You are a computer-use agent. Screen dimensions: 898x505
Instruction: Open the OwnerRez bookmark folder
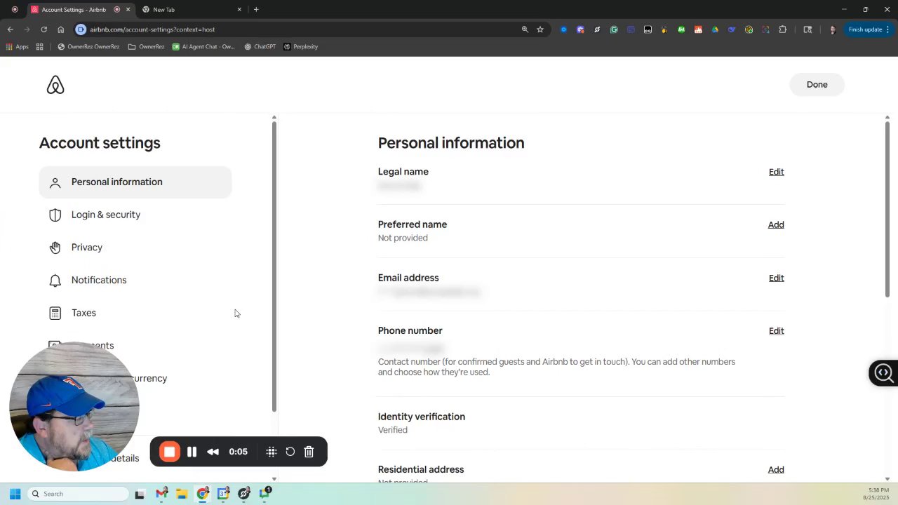coord(146,47)
